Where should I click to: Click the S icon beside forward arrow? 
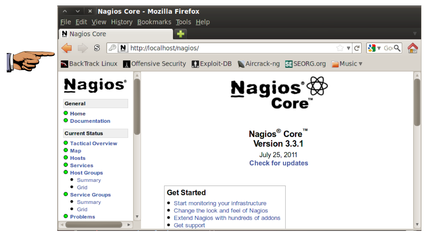[97, 48]
